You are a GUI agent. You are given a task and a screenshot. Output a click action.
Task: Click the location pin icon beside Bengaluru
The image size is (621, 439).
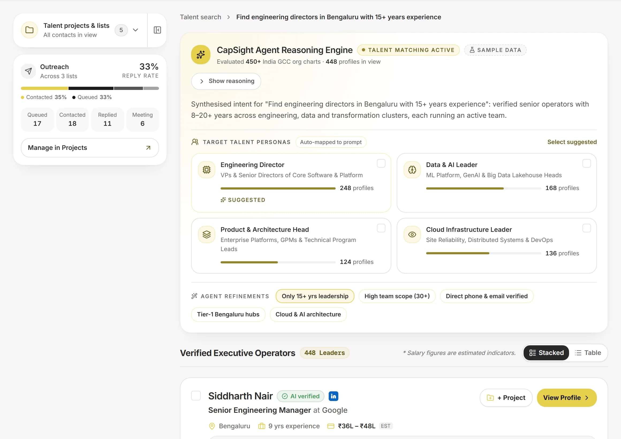(x=212, y=426)
